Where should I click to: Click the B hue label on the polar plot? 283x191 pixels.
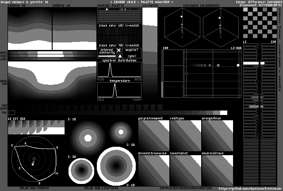[39, 183]
